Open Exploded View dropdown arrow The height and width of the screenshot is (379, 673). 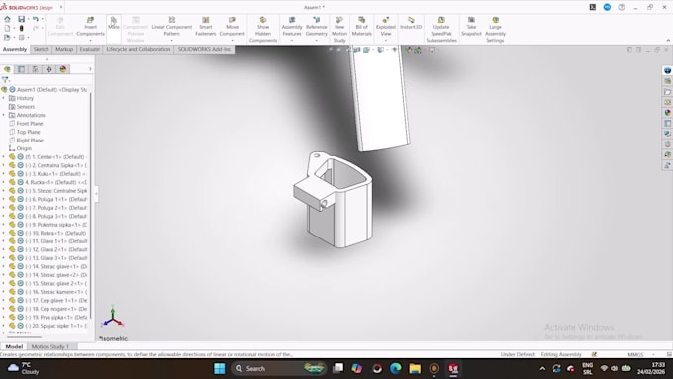[385, 41]
